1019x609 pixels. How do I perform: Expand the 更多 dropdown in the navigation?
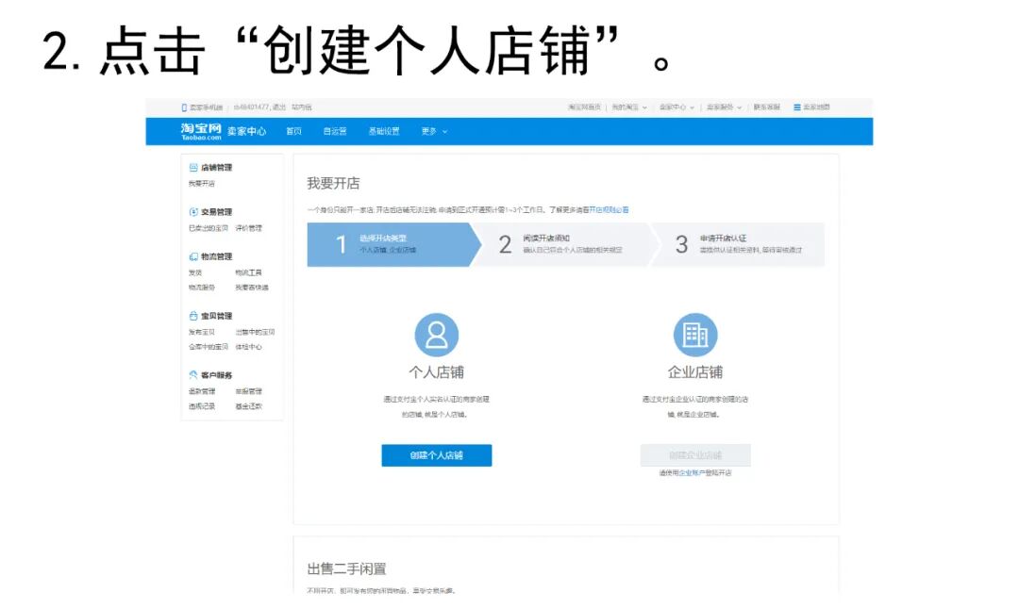pos(429,131)
